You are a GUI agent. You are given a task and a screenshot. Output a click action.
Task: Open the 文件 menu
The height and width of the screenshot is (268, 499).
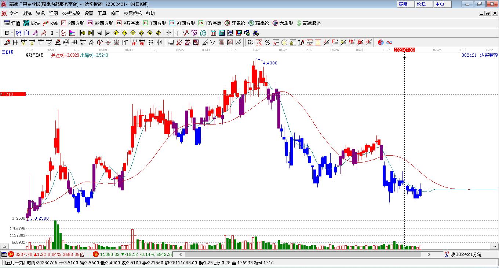14,14
